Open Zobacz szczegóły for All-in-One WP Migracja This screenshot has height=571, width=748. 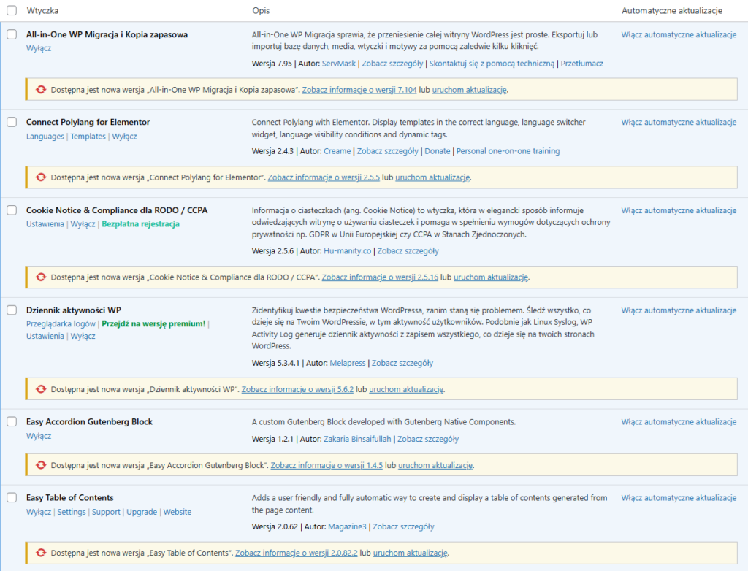click(392, 64)
